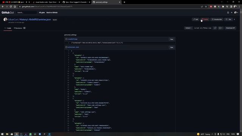Open the All gists link
The image size is (242, 136).
(x=42, y=12)
